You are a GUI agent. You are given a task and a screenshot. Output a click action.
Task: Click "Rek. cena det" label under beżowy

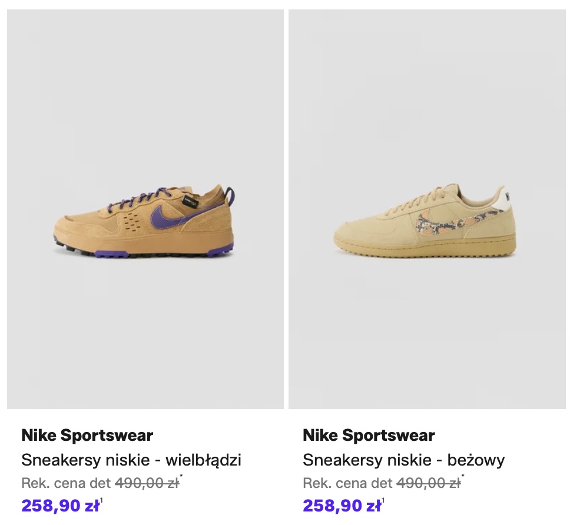347,483
